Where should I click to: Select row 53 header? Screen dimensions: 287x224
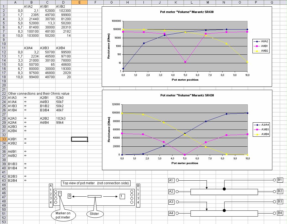coord(4,222)
